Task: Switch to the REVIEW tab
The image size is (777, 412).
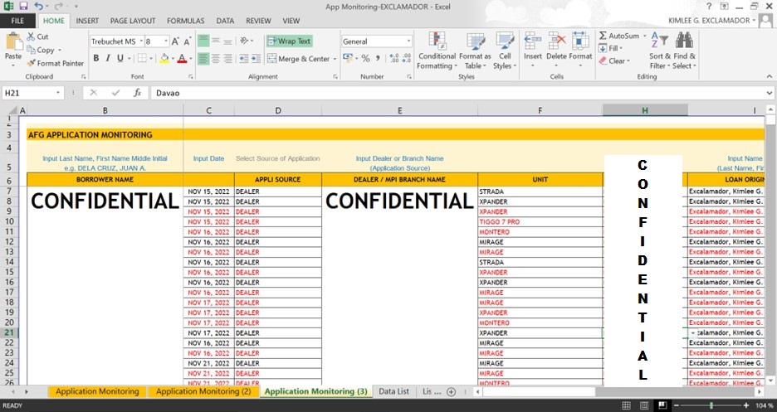Action: click(259, 21)
